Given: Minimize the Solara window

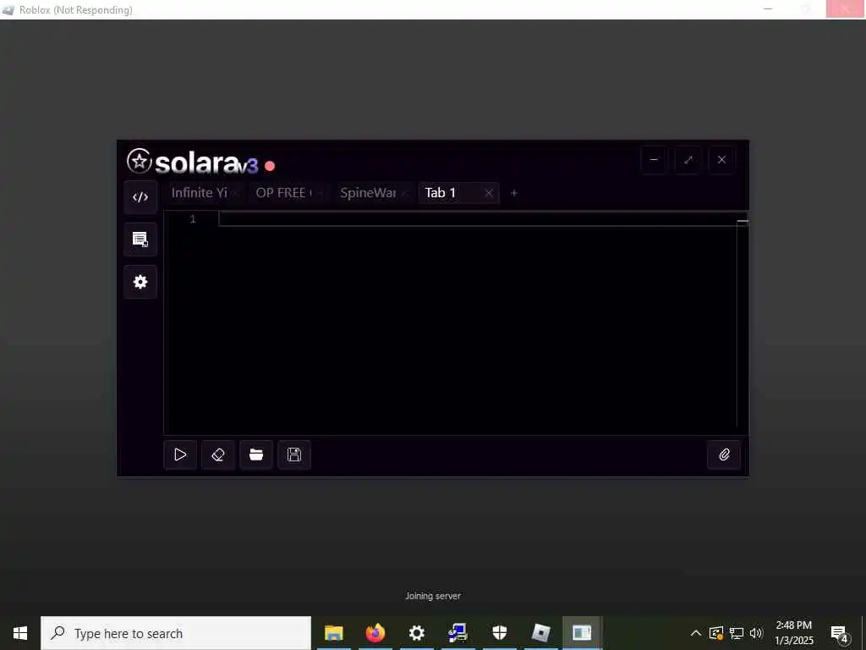Looking at the screenshot, I should (x=654, y=160).
